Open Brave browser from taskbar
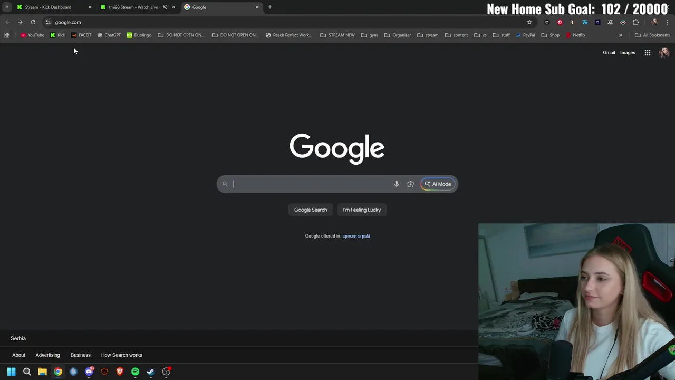The image size is (675, 380). pyautogui.click(x=120, y=372)
